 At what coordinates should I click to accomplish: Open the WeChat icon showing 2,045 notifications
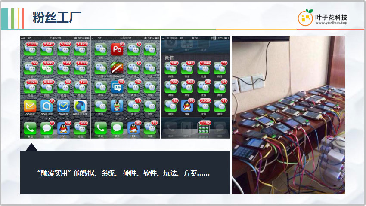[47, 49]
